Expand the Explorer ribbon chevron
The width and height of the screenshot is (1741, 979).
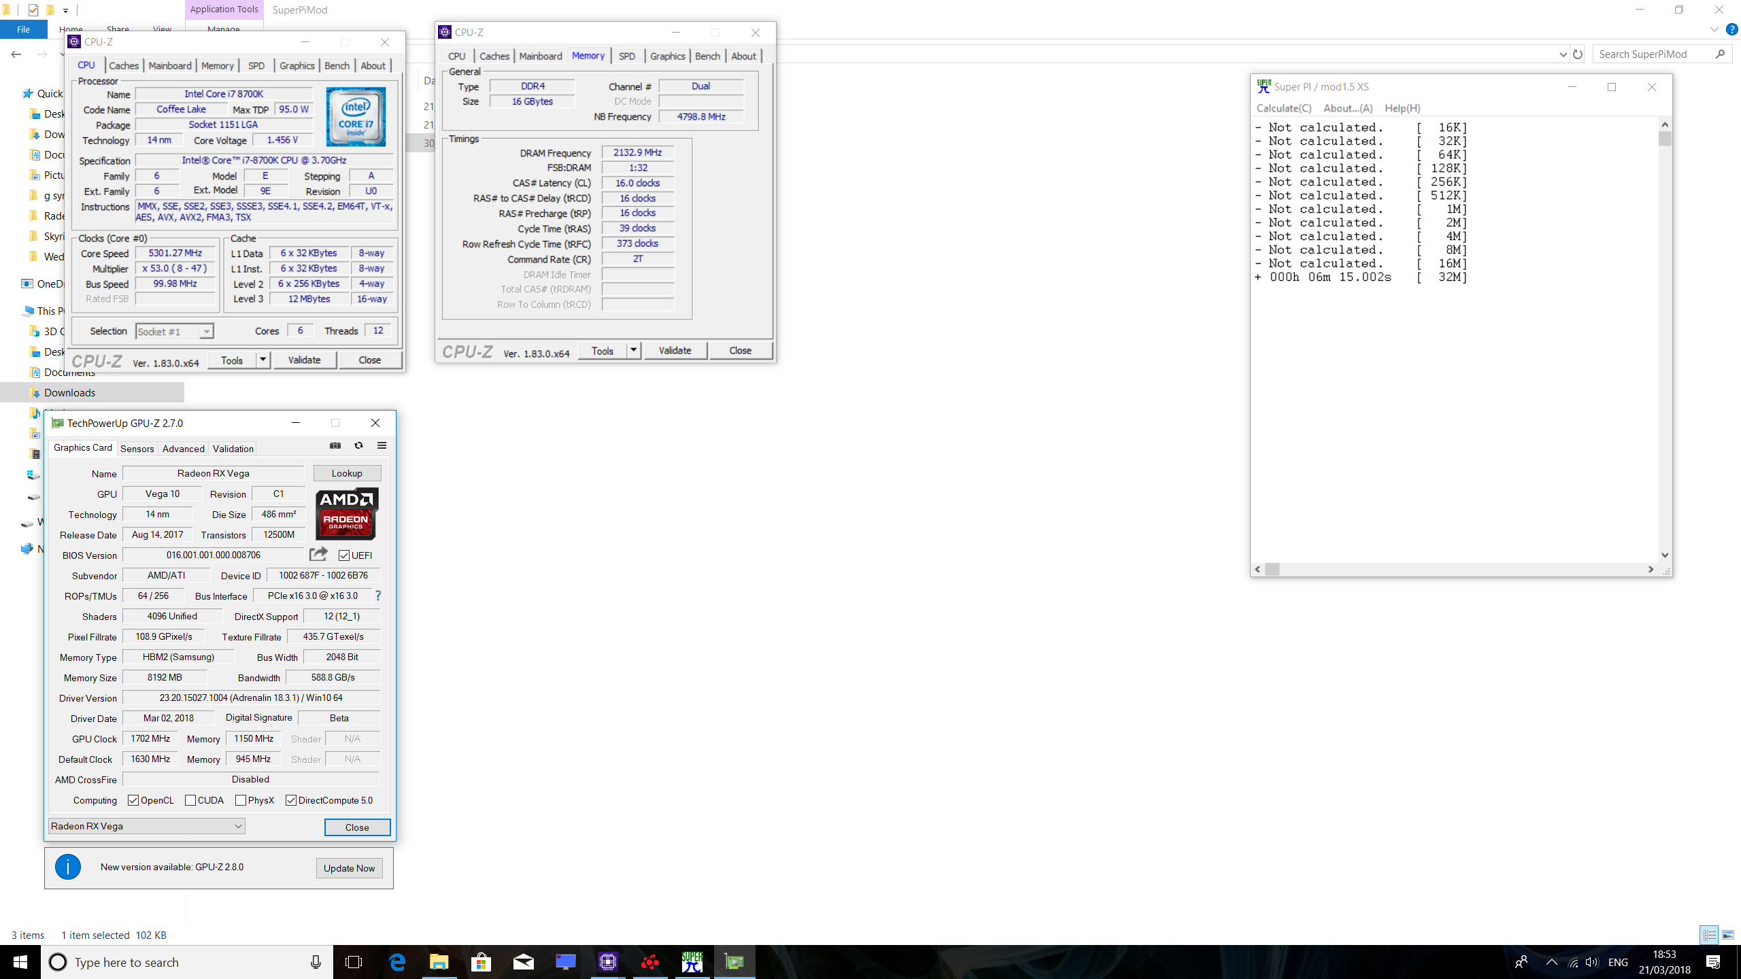(x=1714, y=30)
